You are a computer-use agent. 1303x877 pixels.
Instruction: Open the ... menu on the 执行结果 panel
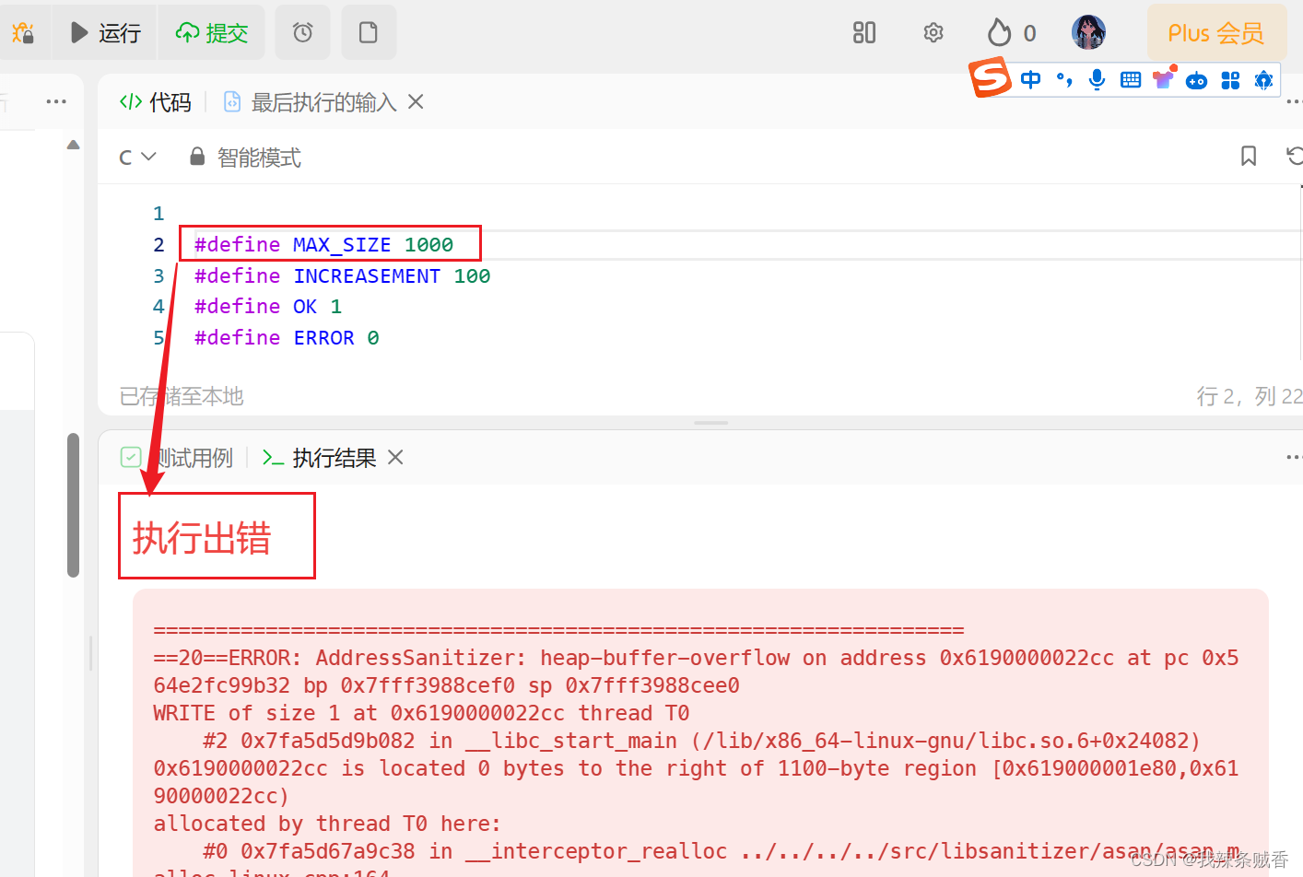click(1294, 456)
